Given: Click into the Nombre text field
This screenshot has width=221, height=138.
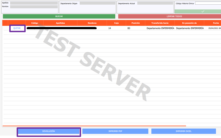Looking at the screenshot, I should 34,7.
